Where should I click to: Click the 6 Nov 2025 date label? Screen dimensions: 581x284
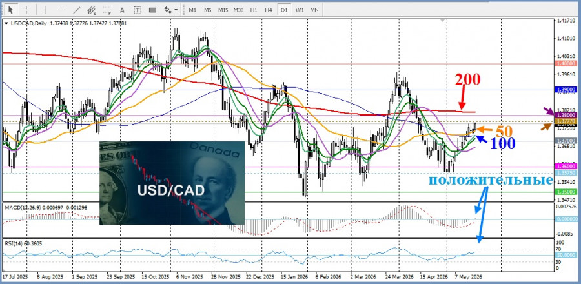(x=189, y=277)
